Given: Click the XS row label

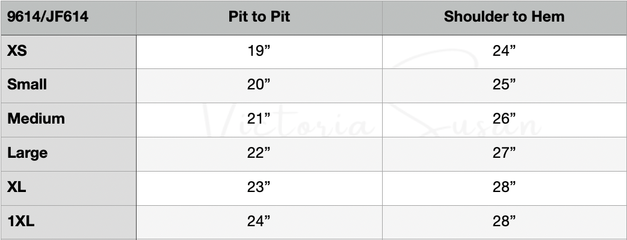Looking at the screenshot, I should 17,51.
